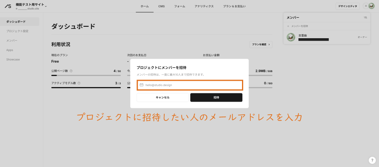Launch the デザインエディタ button

[347, 6]
